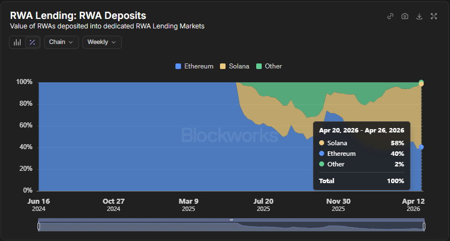Toggle Solana series in legend
Screen dimensions: 450x241
(239, 66)
